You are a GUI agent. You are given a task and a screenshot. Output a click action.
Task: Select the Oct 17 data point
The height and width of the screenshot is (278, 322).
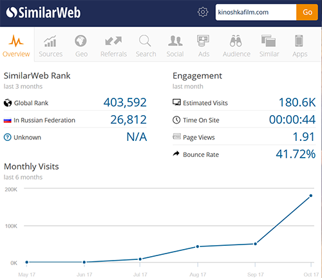pos(310,196)
